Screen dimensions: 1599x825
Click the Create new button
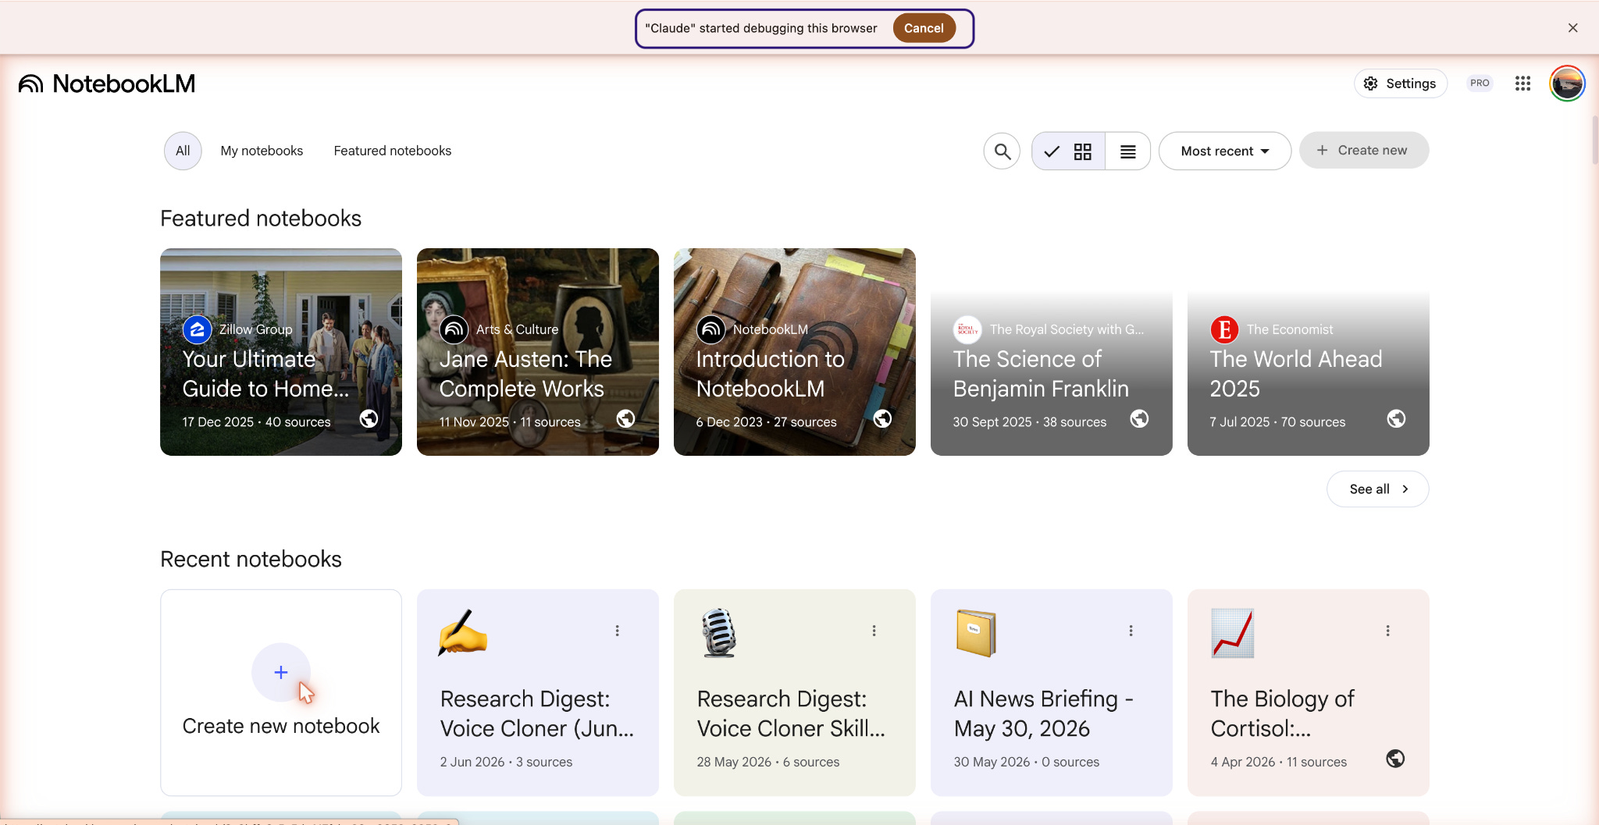(x=1364, y=151)
